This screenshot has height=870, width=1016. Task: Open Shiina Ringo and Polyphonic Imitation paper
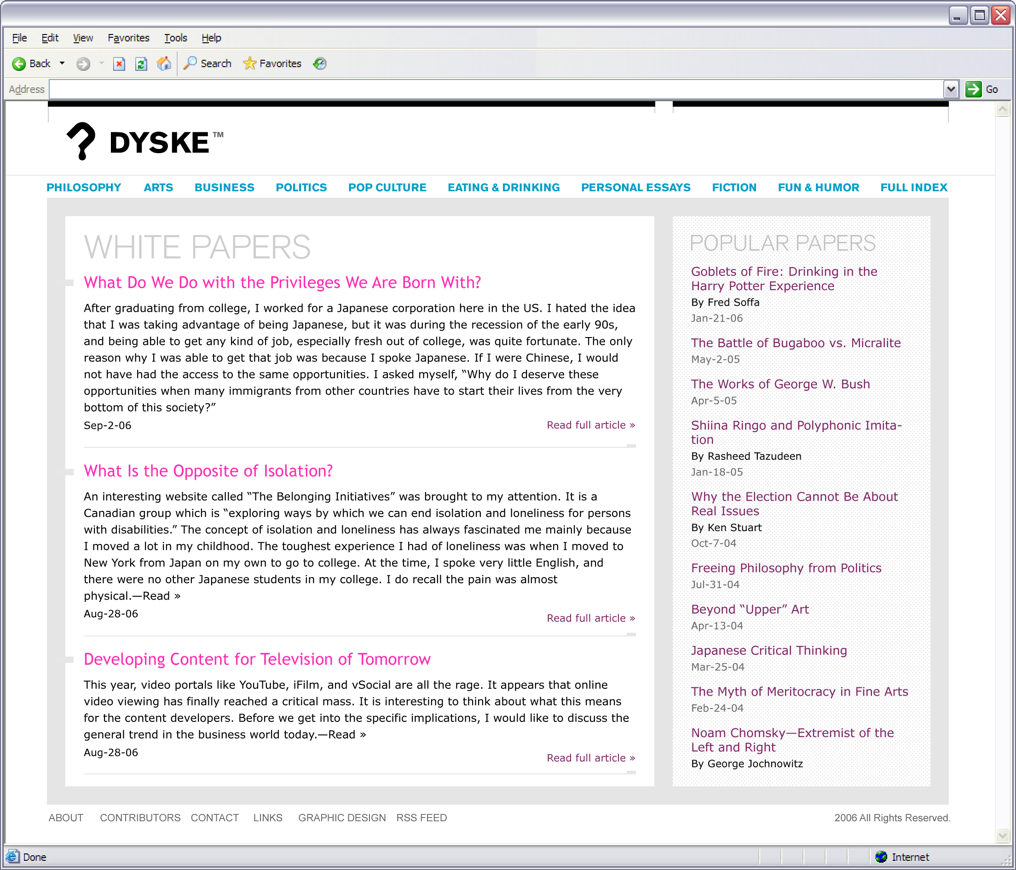797,432
